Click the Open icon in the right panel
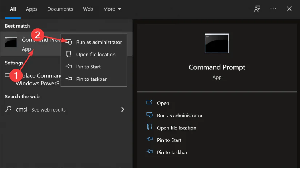 149,103
